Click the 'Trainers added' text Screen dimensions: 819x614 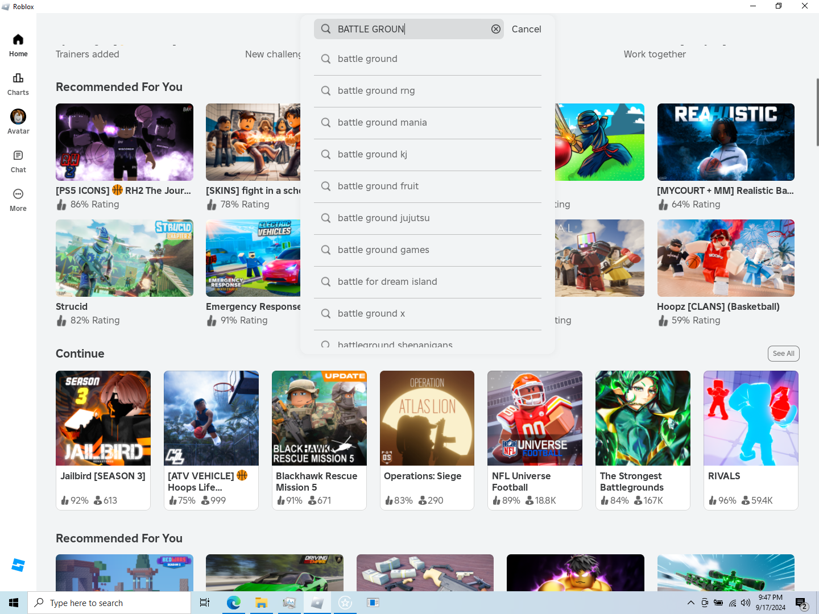[x=88, y=54]
